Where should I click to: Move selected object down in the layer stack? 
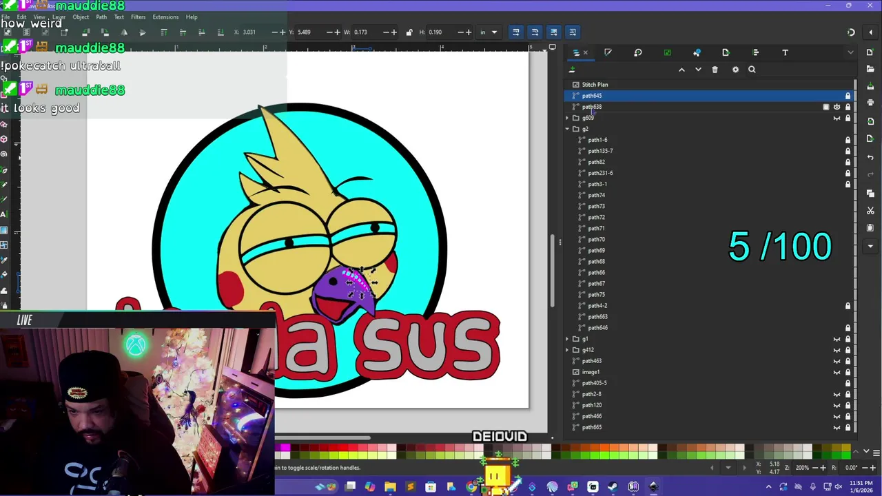pos(698,70)
